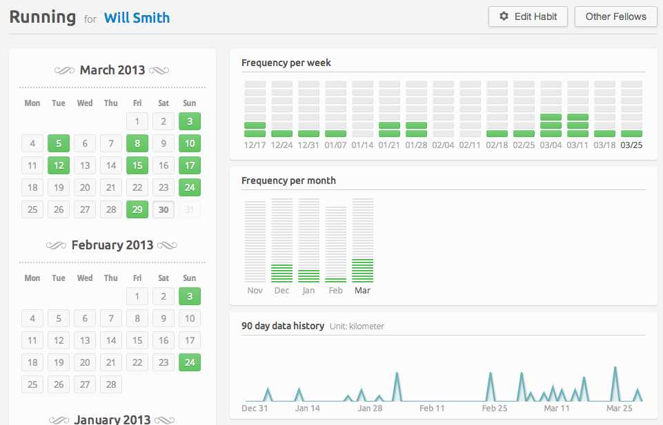The width and height of the screenshot is (663, 425).
Task: Click the February 2013 calendar heading
Action: pos(112,245)
